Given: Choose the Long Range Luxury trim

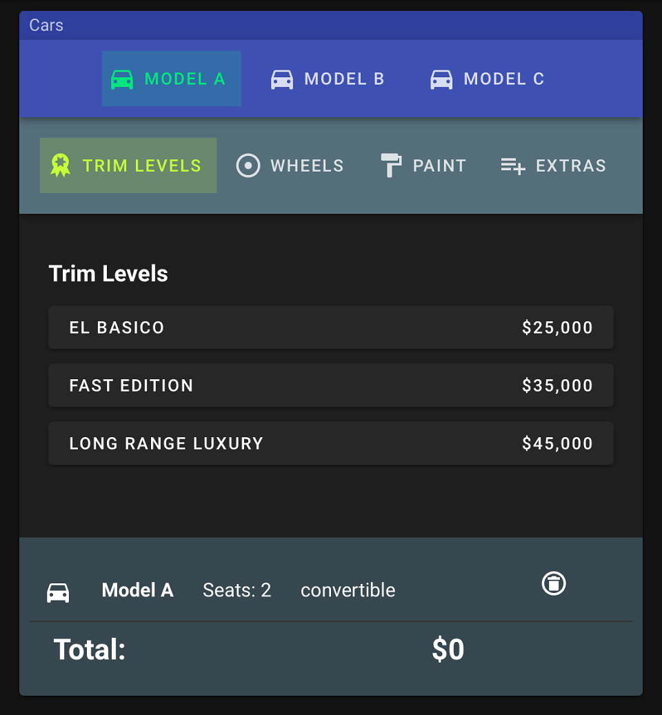Looking at the screenshot, I should pyautogui.click(x=331, y=443).
